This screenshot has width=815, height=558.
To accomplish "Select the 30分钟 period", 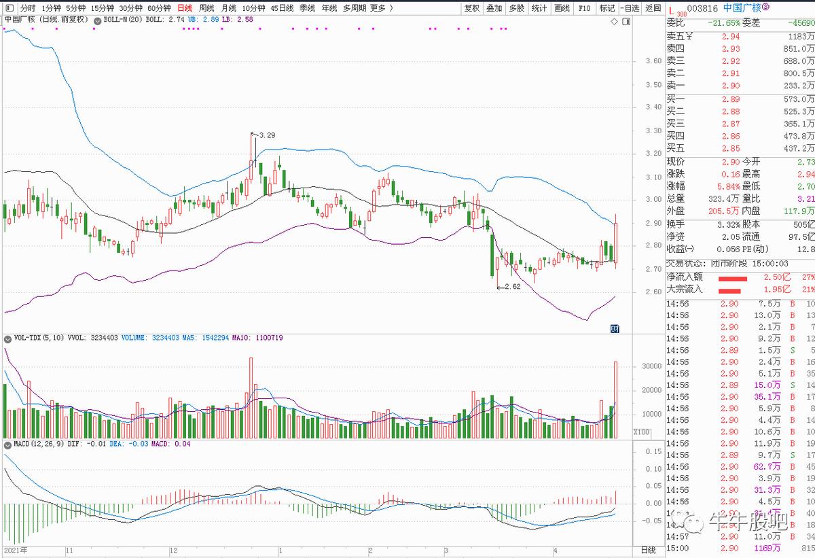I will pyautogui.click(x=131, y=8).
